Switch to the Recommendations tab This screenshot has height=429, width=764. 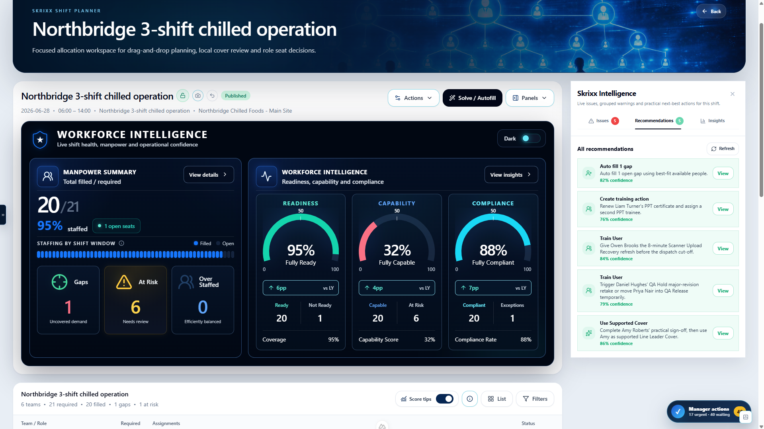click(x=659, y=121)
